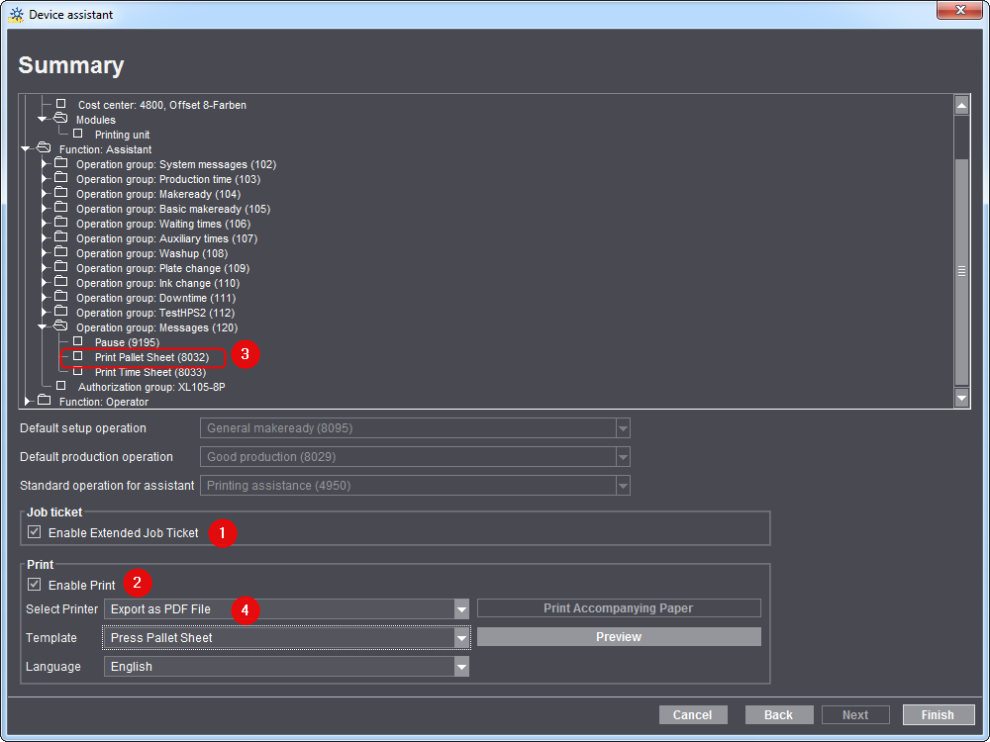Click the Finish button
990x742 pixels.
click(x=937, y=714)
